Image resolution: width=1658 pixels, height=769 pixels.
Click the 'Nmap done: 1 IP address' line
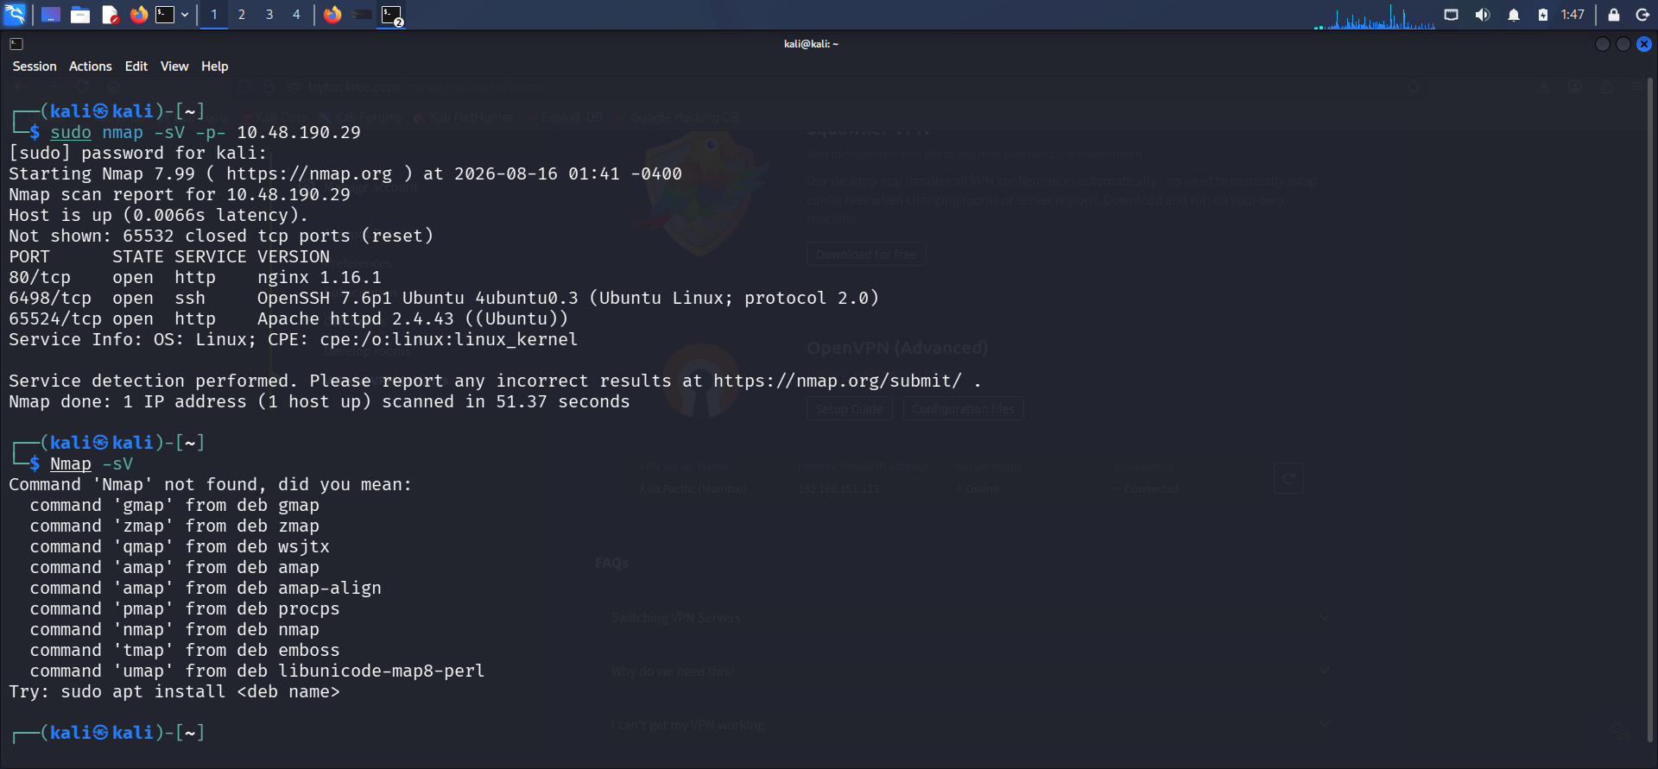(x=320, y=401)
